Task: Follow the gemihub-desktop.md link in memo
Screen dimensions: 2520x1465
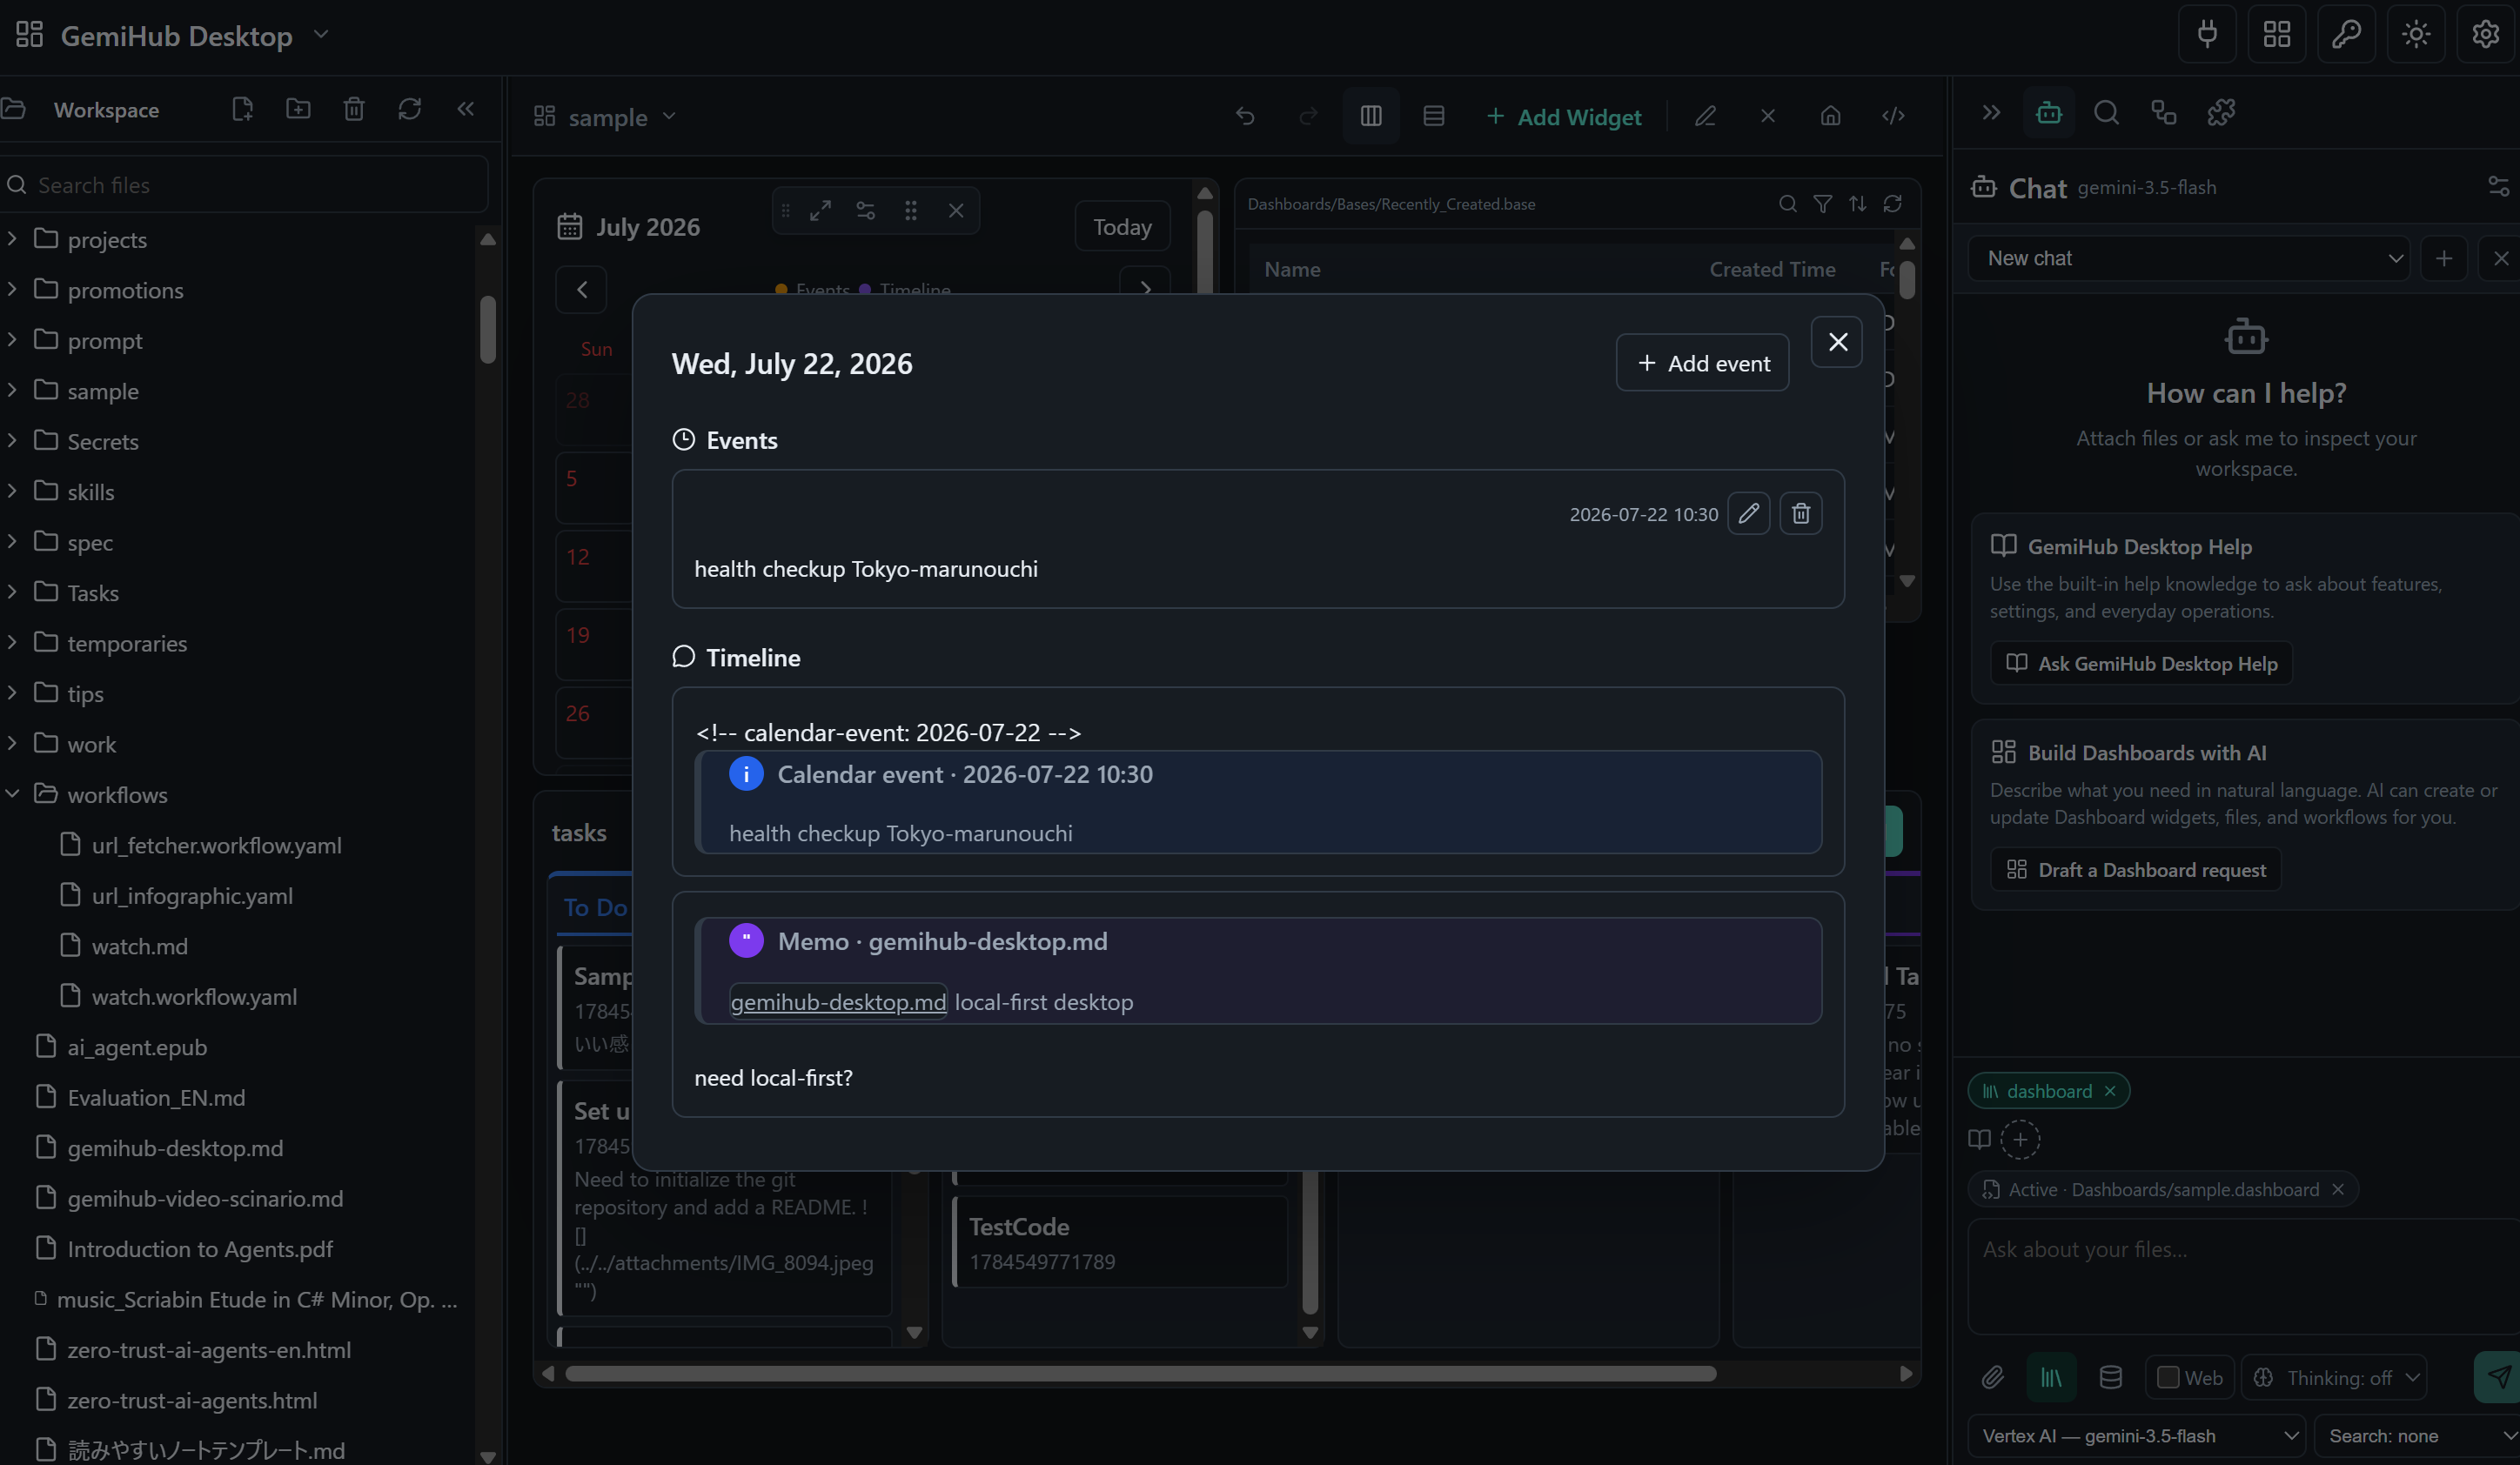Action: point(838,1002)
